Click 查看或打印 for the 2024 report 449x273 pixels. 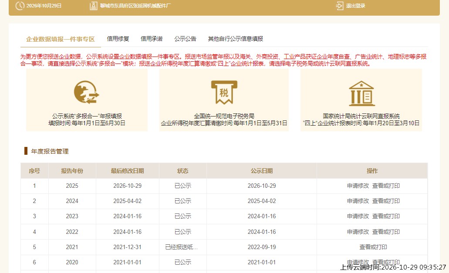pyautogui.click(x=386, y=201)
